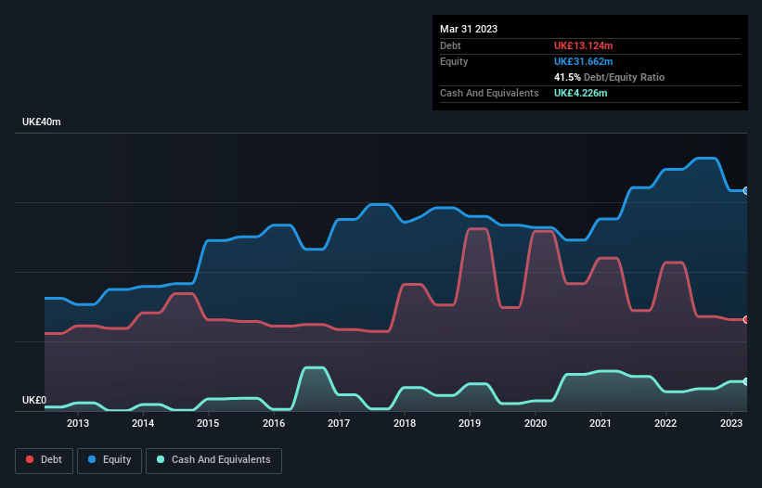Click the 2020 x-axis label
The height and width of the screenshot is (488, 762).
point(535,423)
